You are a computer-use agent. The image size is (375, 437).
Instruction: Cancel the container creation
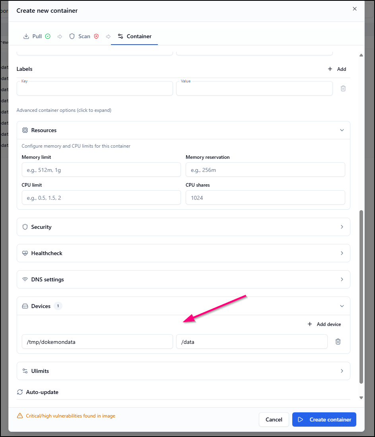[x=274, y=419]
